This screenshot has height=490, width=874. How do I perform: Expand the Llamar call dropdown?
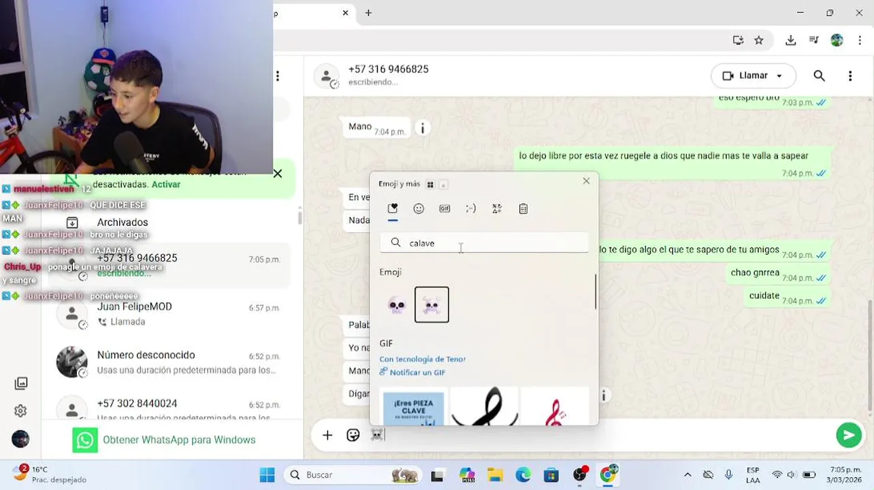[x=779, y=76]
